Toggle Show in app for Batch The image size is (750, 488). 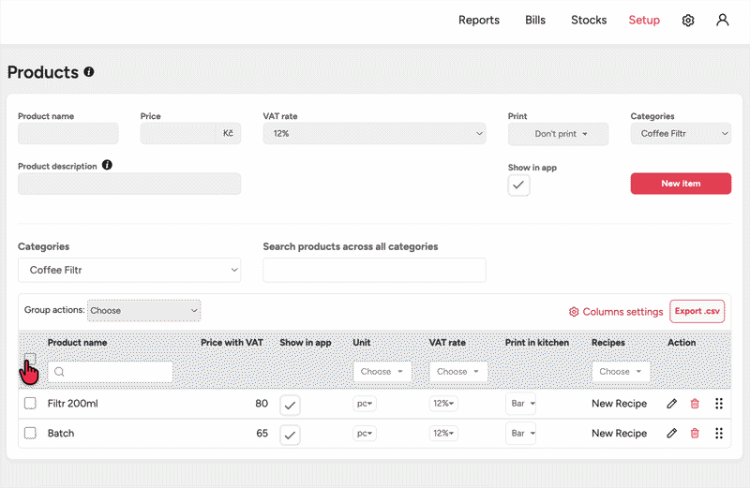[x=291, y=434]
